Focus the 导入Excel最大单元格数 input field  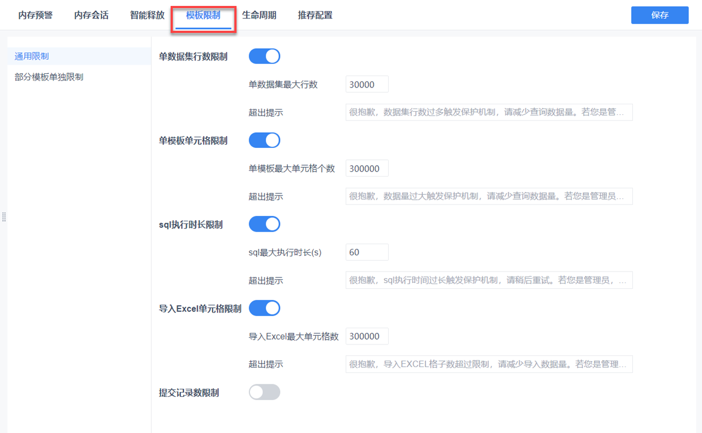coord(367,336)
